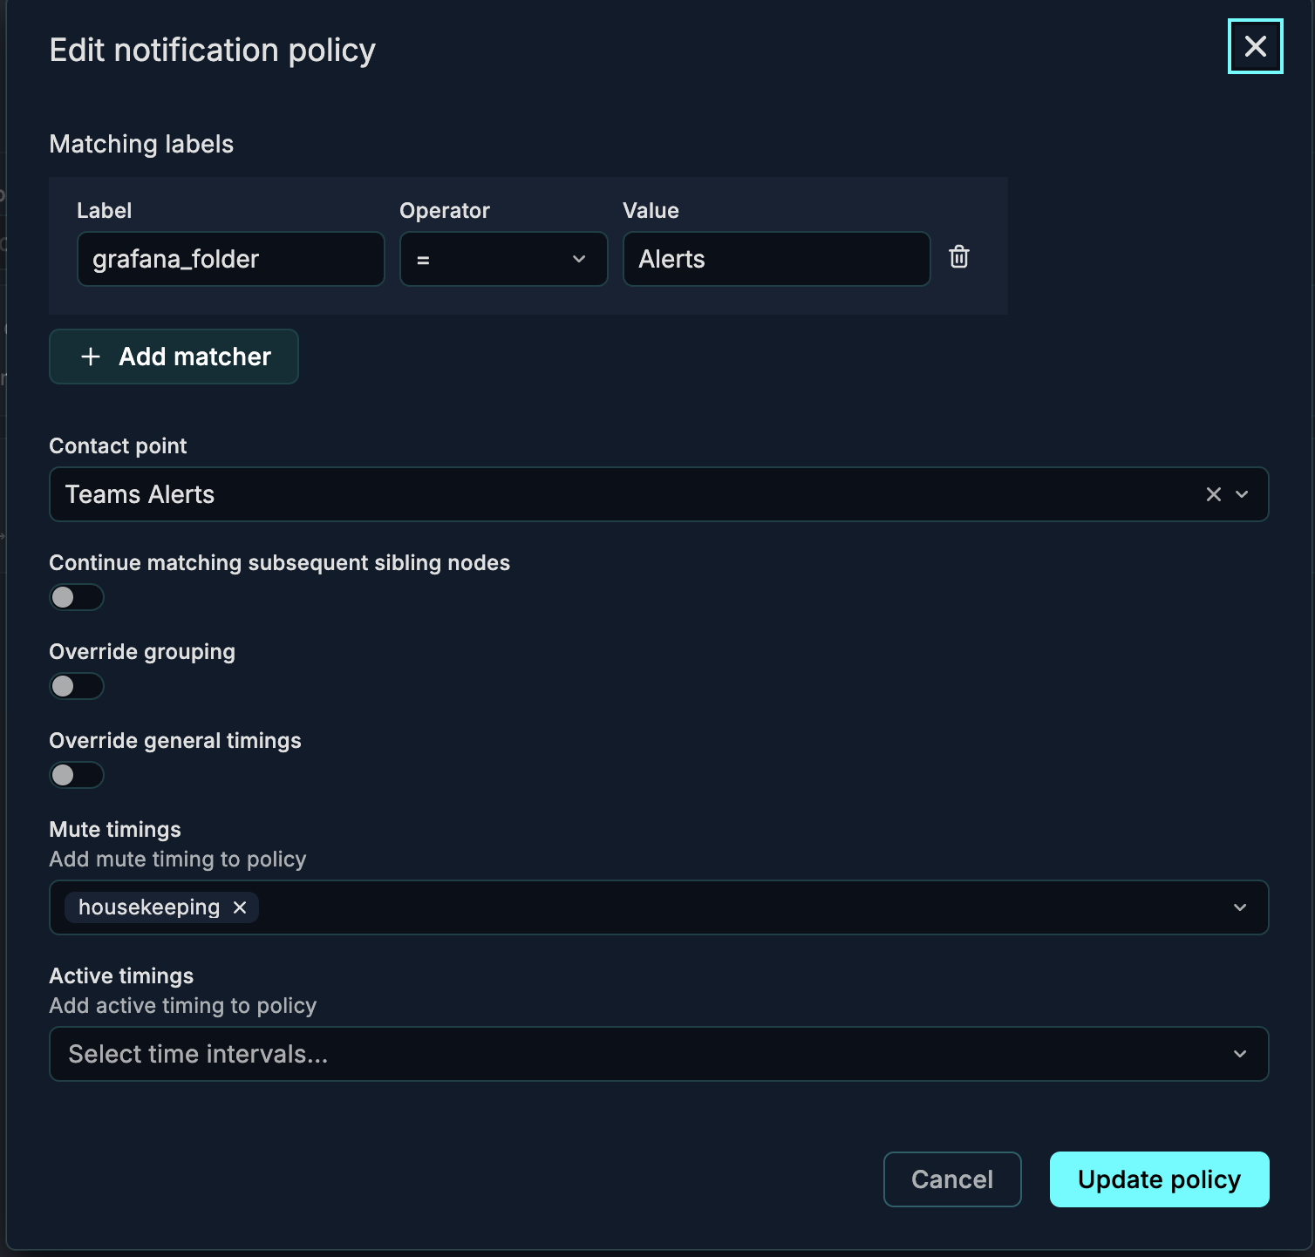Expand the Active timings dropdown chevron
Screen dimensions: 1315x1257
[1240, 1054]
